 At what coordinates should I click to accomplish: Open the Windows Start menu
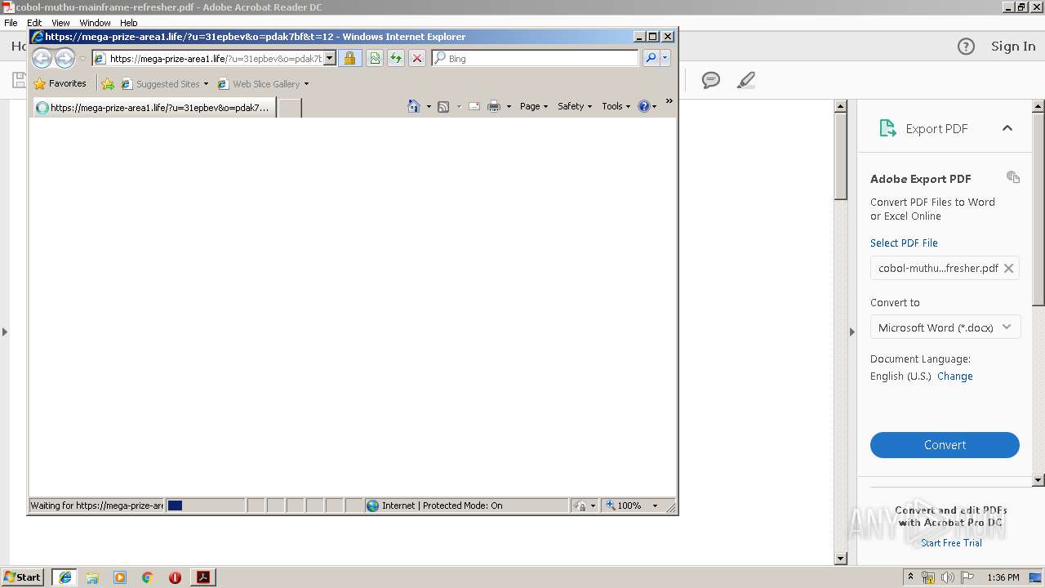tap(23, 577)
